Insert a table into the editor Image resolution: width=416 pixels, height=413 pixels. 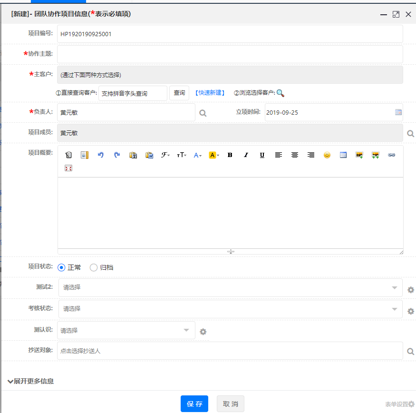click(343, 155)
